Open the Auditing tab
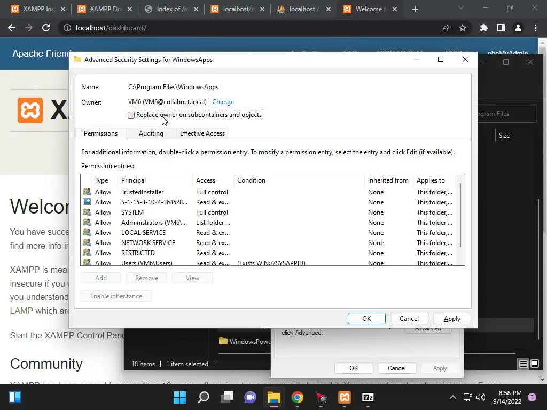547x410 pixels. click(151, 133)
